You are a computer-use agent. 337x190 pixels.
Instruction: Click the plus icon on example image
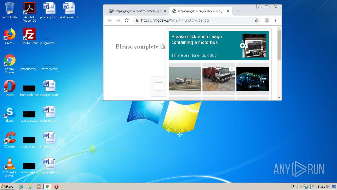click(242, 46)
